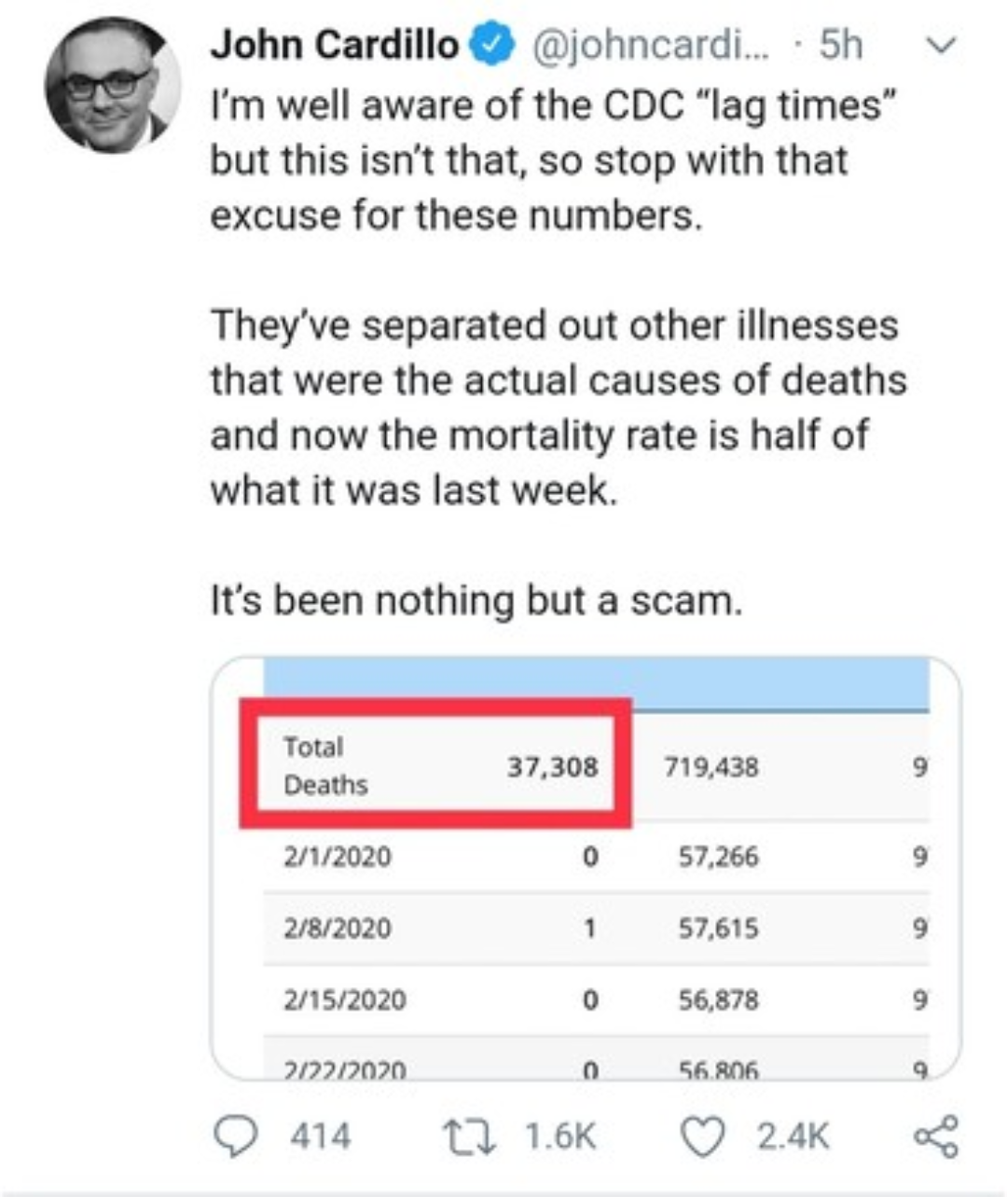This screenshot has height=1197, width=1007.
Task: Expand the tweet options chevron menu
Action: click(x=944, y=45)
